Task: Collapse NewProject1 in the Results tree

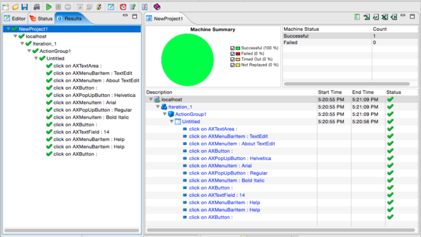Action: [x=9, y=29]
